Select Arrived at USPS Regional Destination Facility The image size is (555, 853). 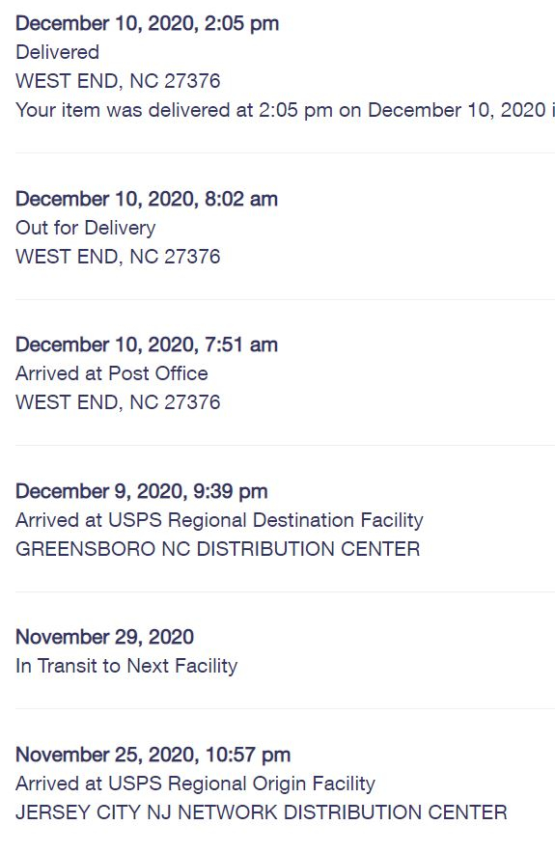click(x=219, y=521)
